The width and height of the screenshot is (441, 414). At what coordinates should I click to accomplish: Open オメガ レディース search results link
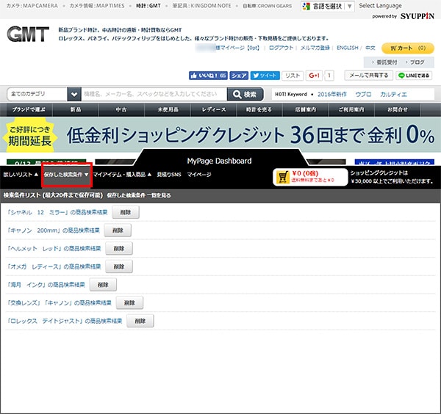pyautogui.click(x=54, y=266)
